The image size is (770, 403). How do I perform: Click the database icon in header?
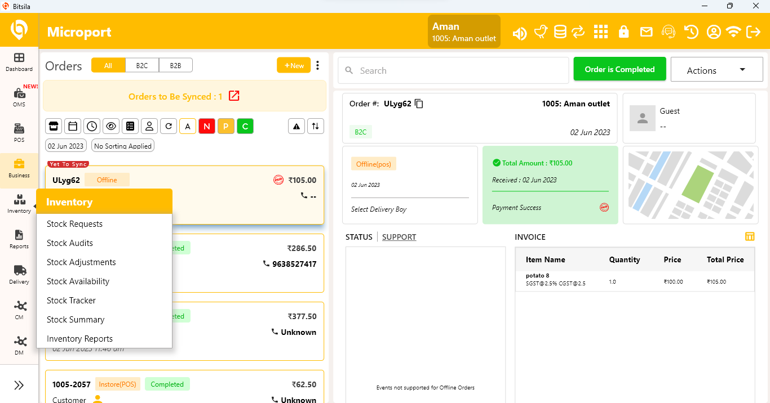click(560, 32)
